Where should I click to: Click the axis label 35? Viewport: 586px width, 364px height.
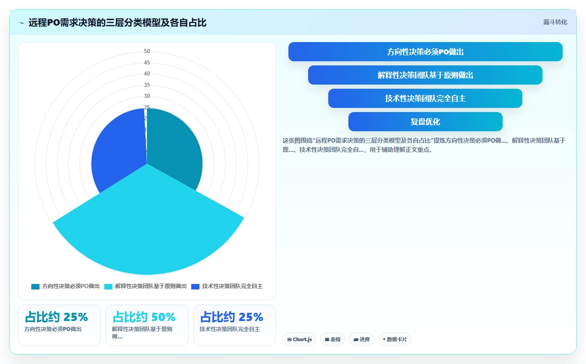point(147,85)
